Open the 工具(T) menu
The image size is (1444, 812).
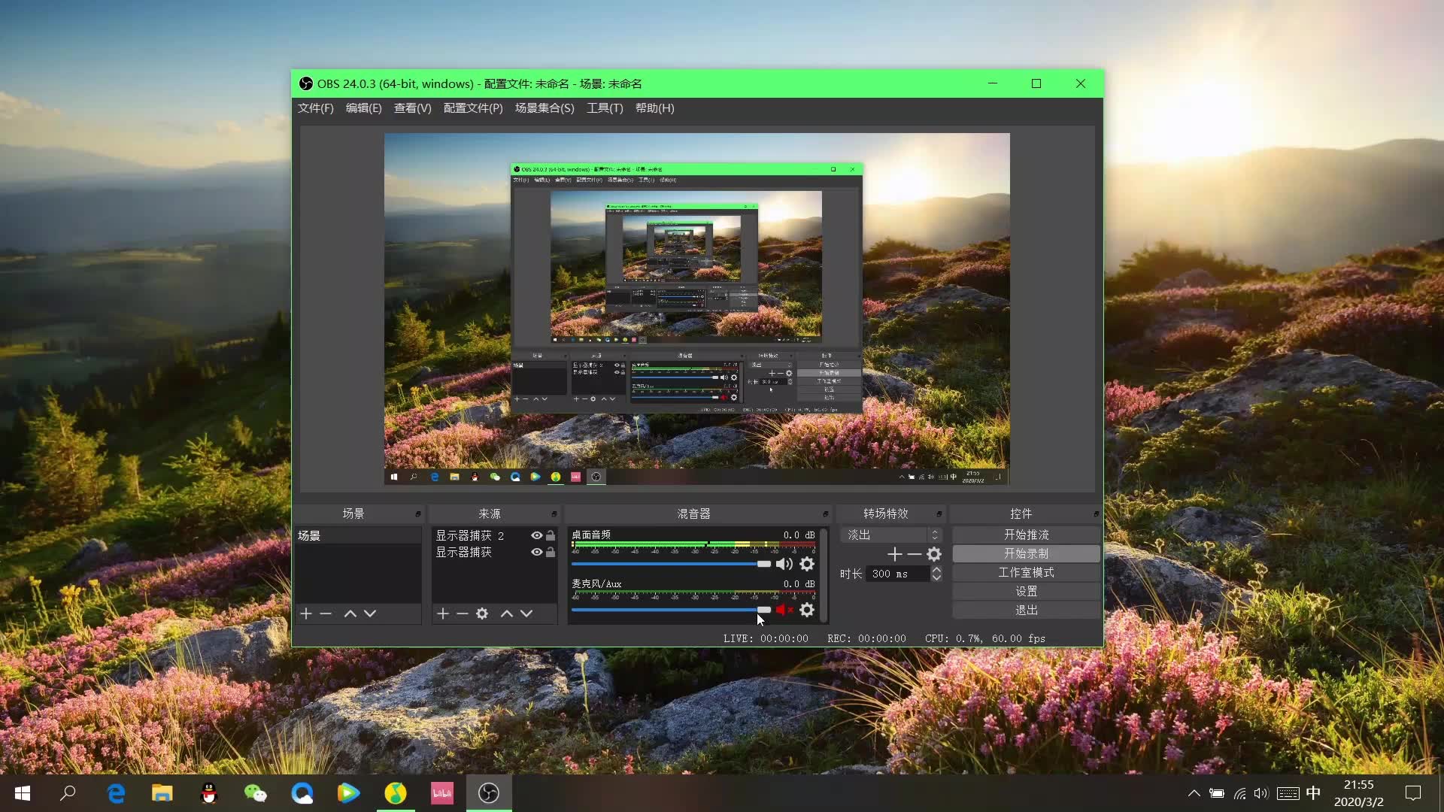coord(605,108)
